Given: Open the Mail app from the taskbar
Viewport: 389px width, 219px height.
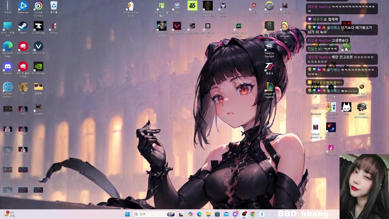Looking at the screenshot, I should point(226,214).
